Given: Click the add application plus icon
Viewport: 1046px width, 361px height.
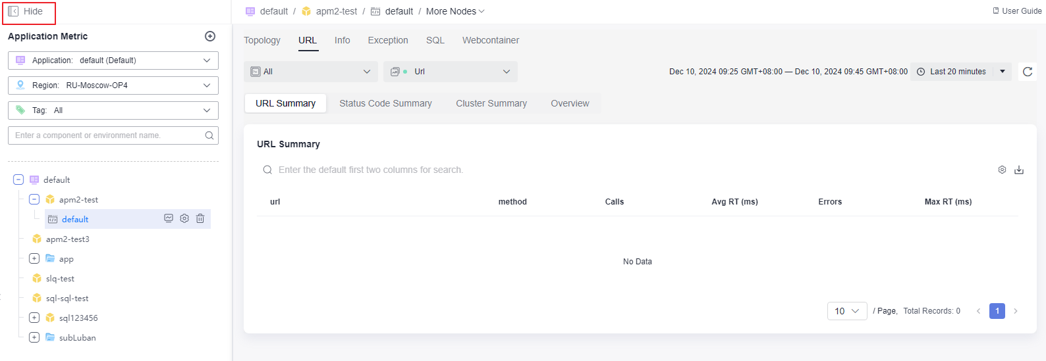Looking at the screenshot, I should point(210,36).
